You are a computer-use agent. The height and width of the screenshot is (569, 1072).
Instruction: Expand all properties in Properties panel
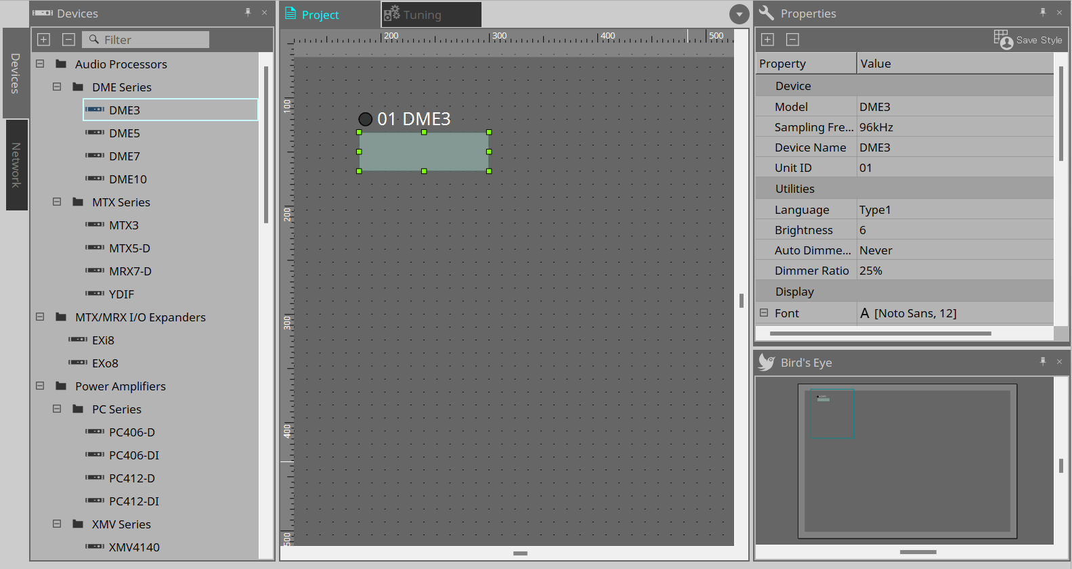[x=767, y=40]
